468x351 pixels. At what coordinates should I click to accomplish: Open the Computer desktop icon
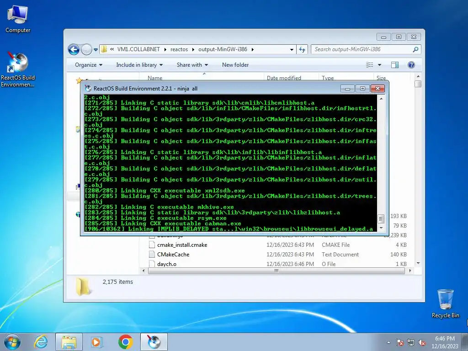pyautogui.click(x=18, y=19)
